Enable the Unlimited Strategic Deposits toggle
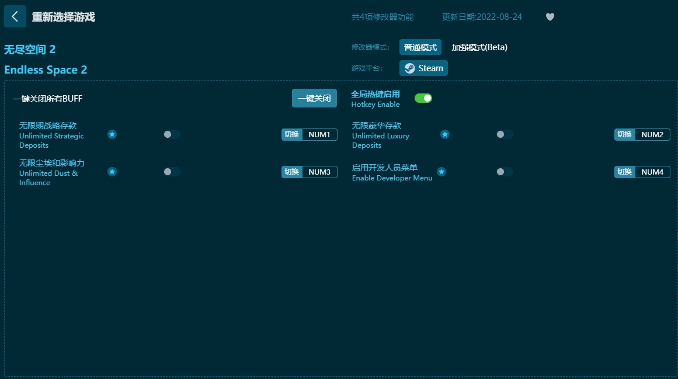This screenshot has width=678, height=379. (x=172, y=134)
